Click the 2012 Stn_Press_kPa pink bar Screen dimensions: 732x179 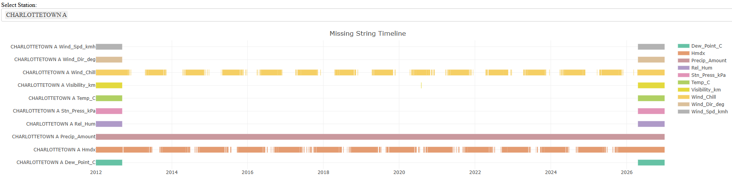pyautogui.click(x=109, y=111)
